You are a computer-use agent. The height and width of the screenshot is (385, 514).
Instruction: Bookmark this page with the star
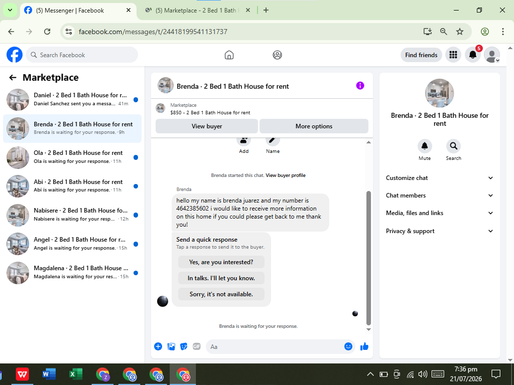click(x=460, y=32)
